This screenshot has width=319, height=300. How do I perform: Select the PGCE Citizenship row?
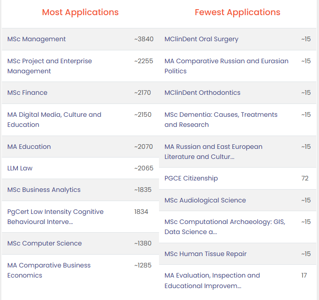tap(191, 178)
